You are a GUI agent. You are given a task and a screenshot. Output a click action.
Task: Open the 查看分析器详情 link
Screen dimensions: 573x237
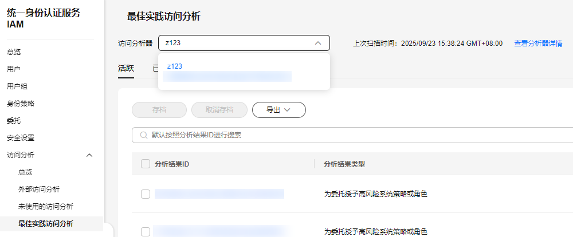pyautogui.click(x=537, y=44)
